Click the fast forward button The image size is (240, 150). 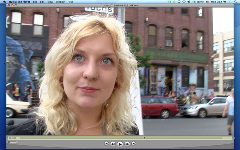tap(127, 144)
